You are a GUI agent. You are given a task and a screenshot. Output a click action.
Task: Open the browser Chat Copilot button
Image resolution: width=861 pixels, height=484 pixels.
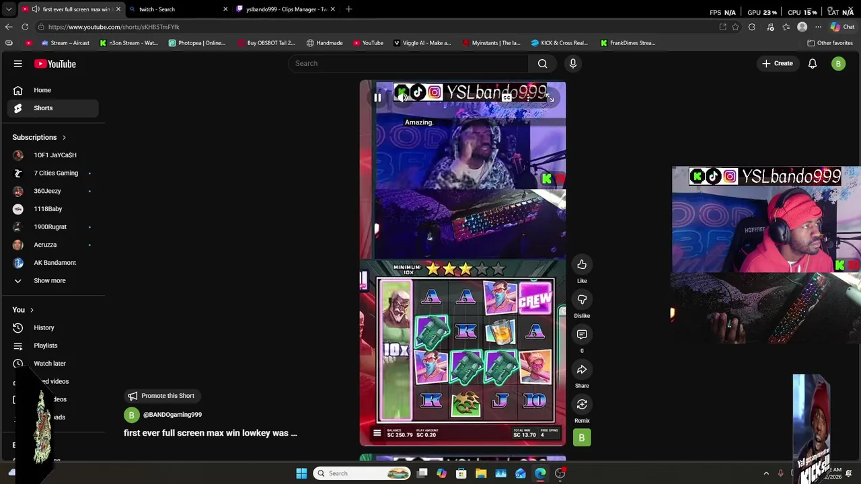point(842,27)
